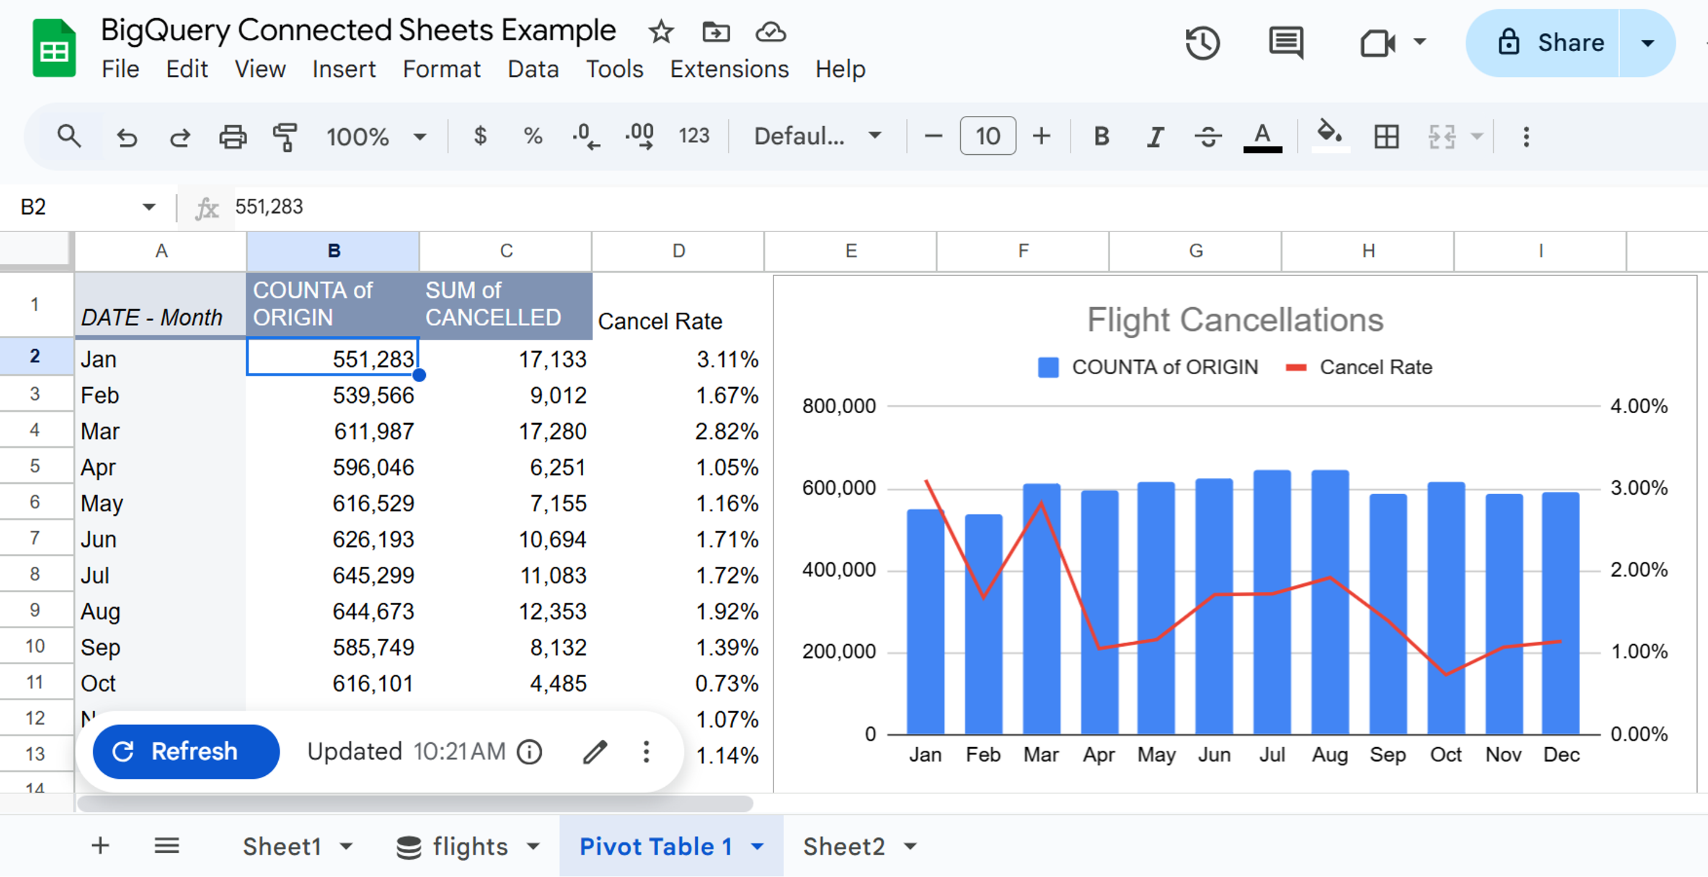Open the View menu
The width and height of the screenshot is (1708, 877).
(260, 69)
